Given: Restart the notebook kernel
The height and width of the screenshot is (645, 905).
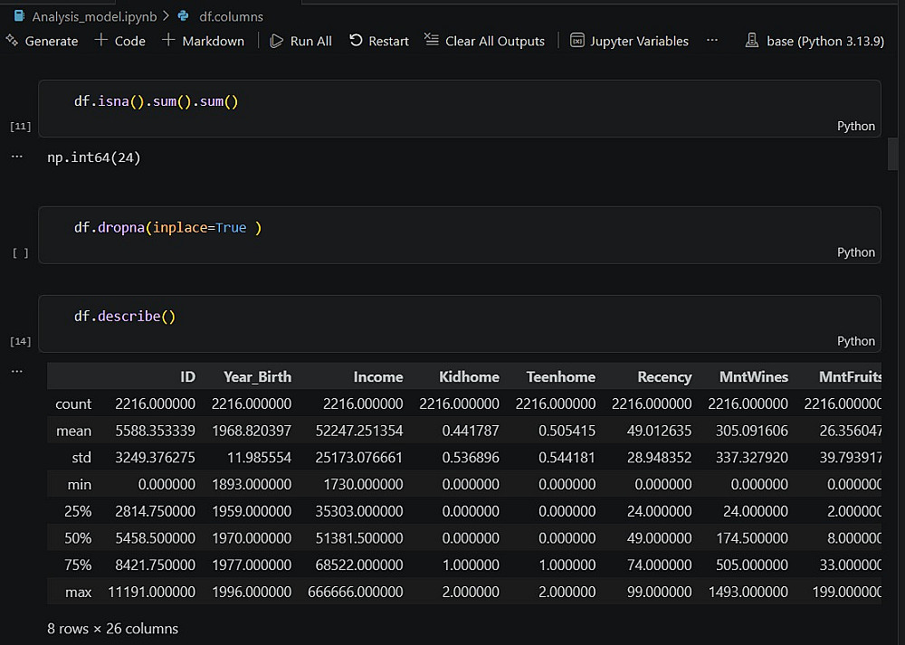Looking at the screenshot, I should tap(378, 41).
